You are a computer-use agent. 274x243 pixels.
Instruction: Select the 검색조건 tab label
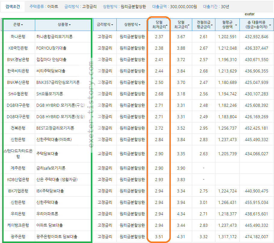[x=13, y=7]
